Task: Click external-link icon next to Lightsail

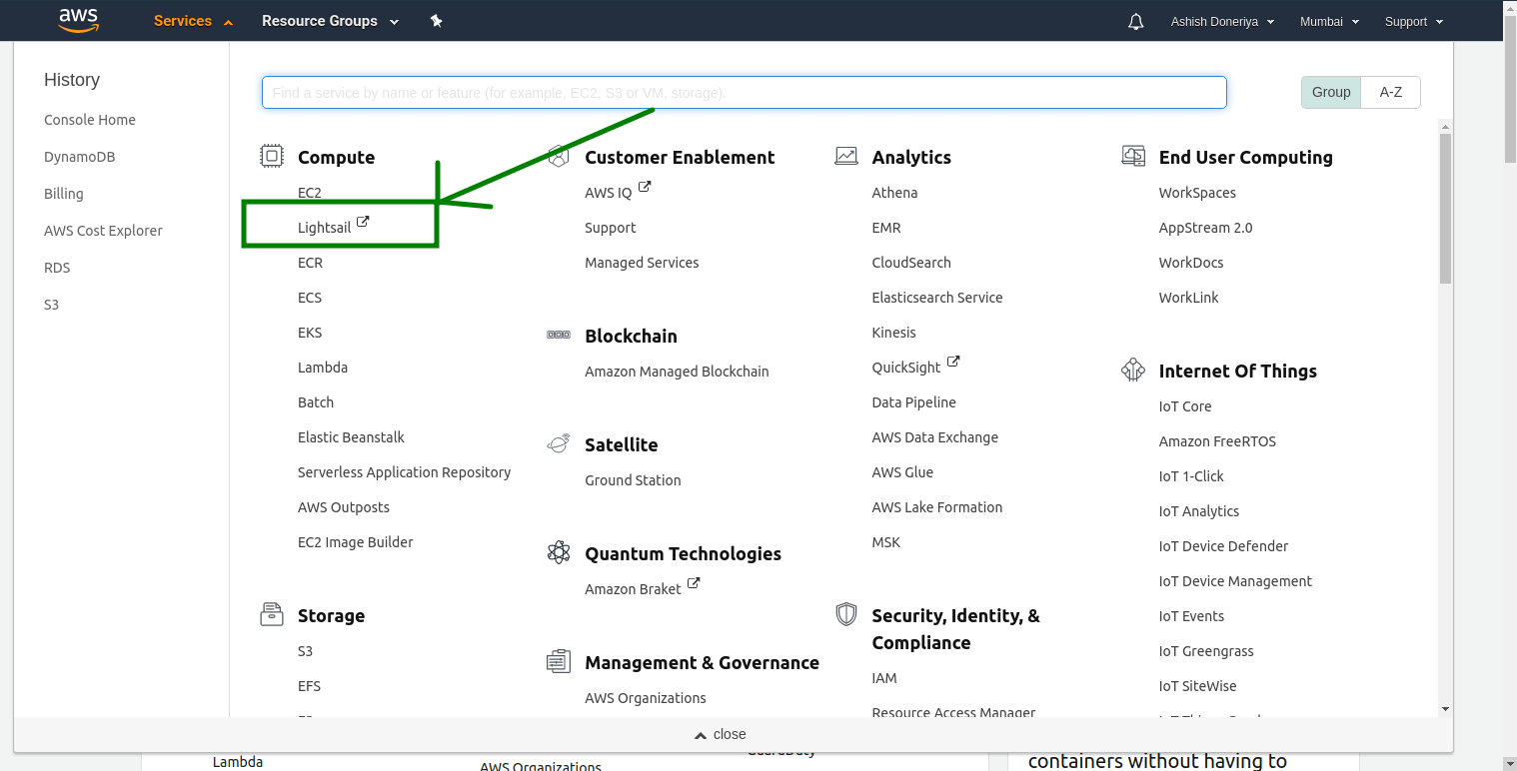Action: click(363, 222)
